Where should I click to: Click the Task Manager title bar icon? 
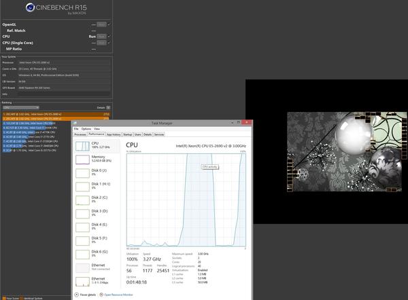pyautogui.click(x=75, y=123)
